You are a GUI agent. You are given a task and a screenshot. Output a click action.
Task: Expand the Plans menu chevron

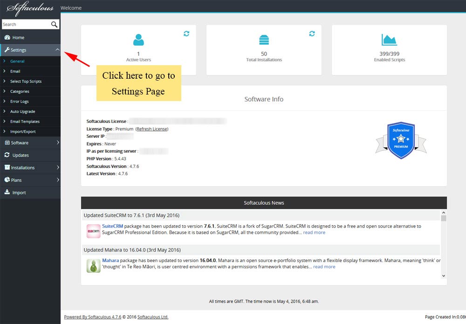(58, 180)
